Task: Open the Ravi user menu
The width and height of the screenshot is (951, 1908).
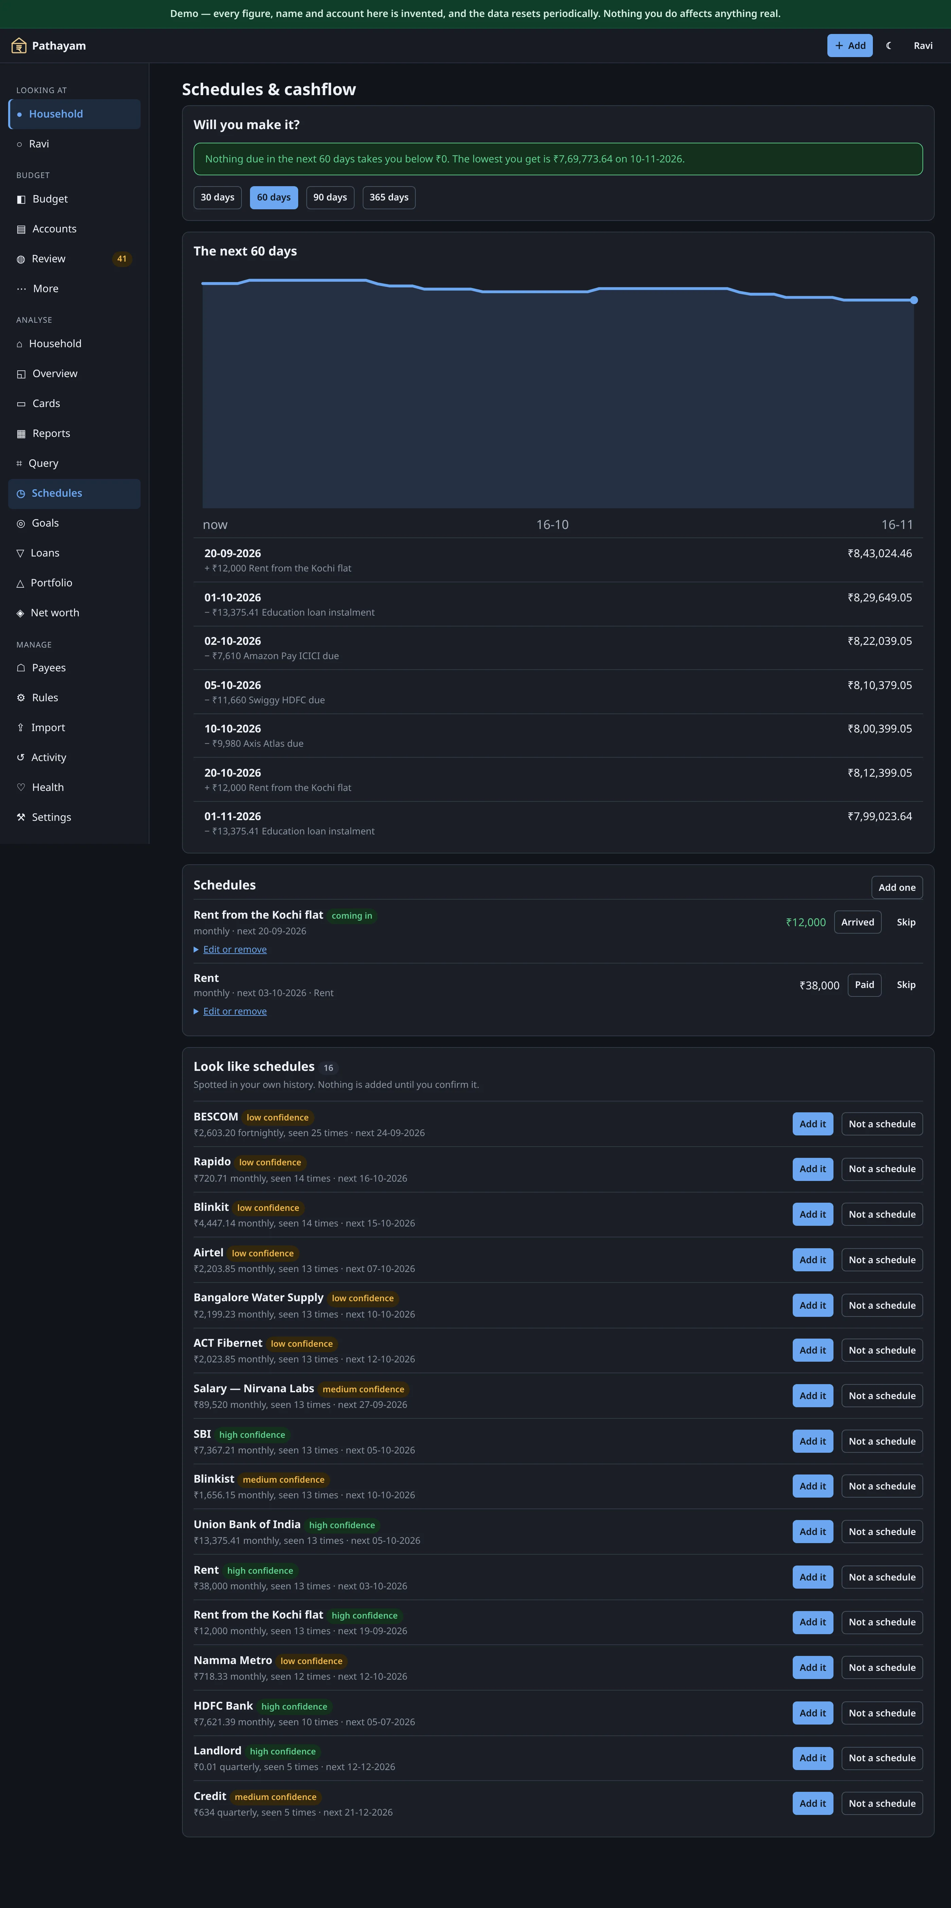Action: (x=923, y=46)
